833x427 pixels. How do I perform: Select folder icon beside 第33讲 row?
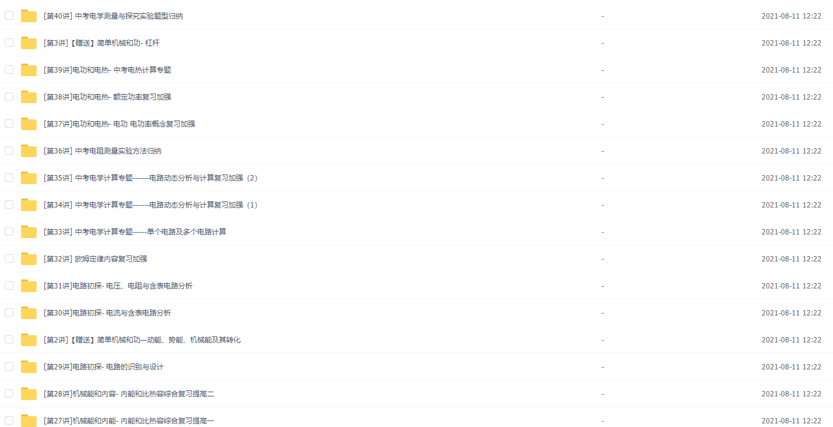coord(29,232)
